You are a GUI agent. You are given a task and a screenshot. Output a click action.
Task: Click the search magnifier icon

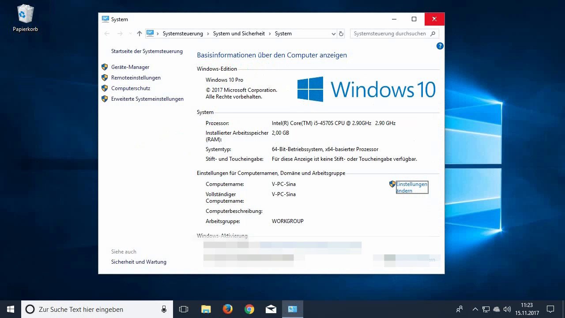[x=433, y=34]
